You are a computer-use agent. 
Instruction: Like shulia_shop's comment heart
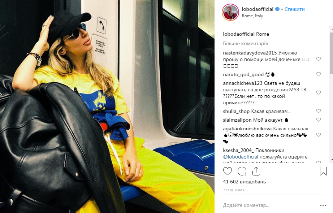point(318,111)
